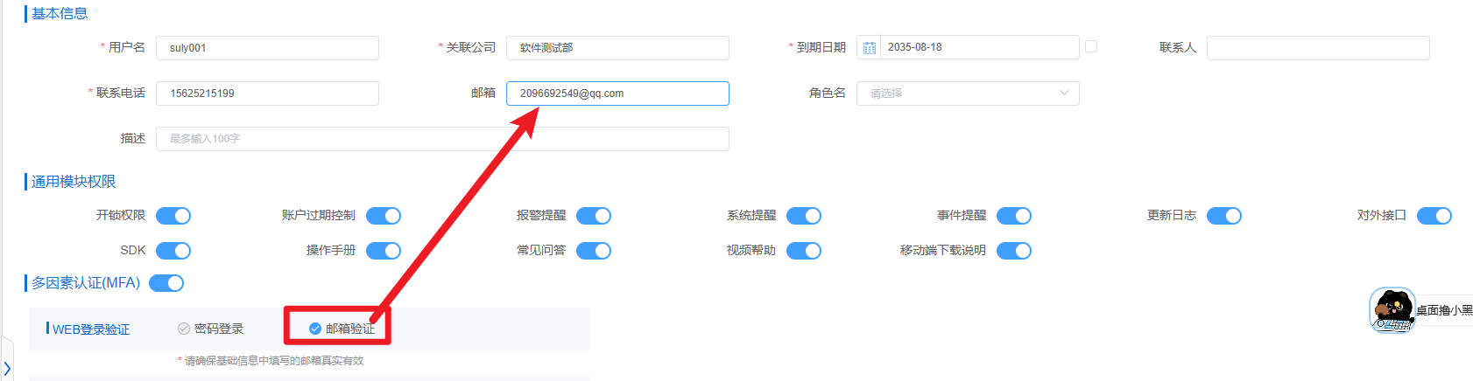
Task: Toggle the 视频帮助 switch
Action: (804, 251)
